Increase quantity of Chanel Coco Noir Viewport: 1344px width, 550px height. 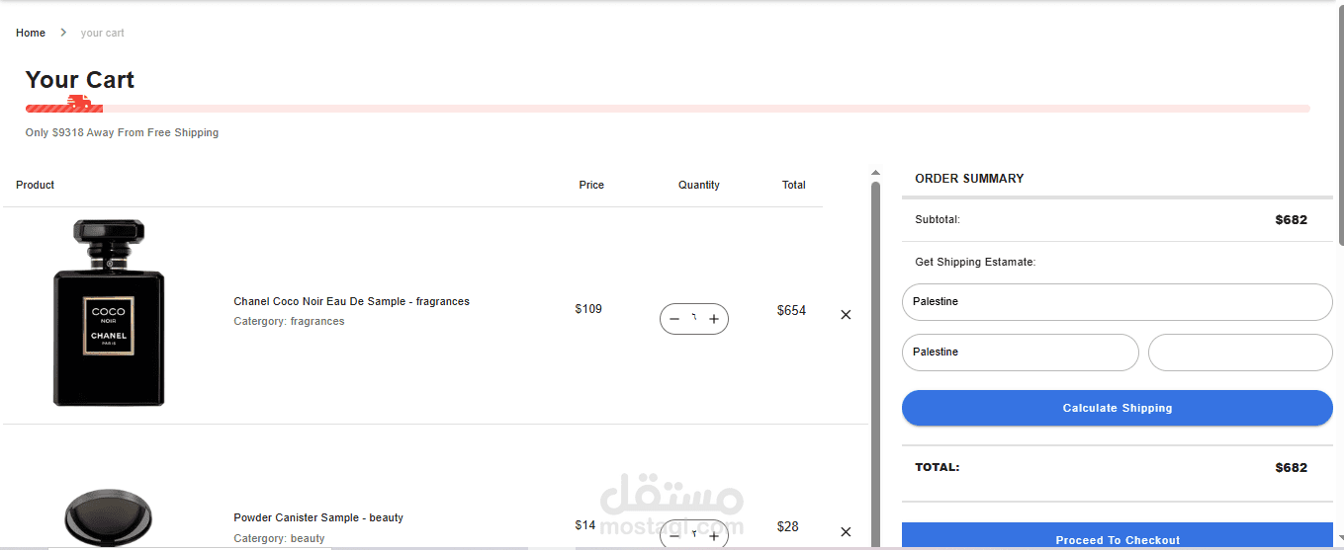[714, 319]
